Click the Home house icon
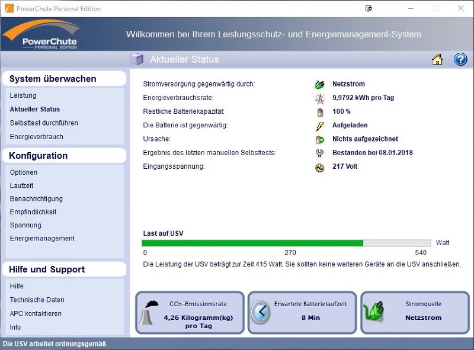The width and height of the screenshot is (474, 350). (437, 59)
